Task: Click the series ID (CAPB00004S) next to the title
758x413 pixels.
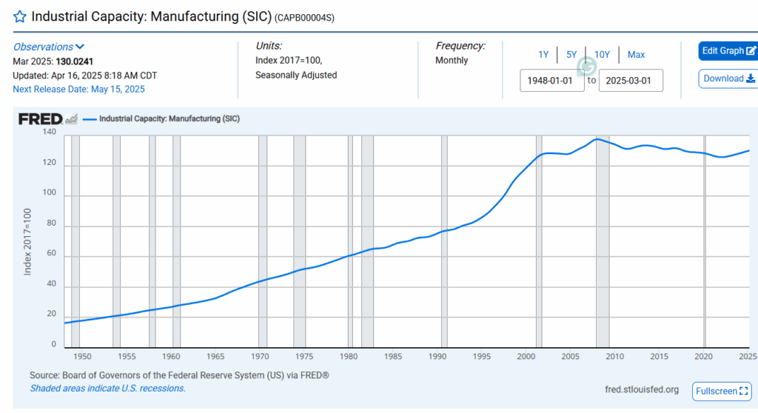Action: [x=304, y=18]
